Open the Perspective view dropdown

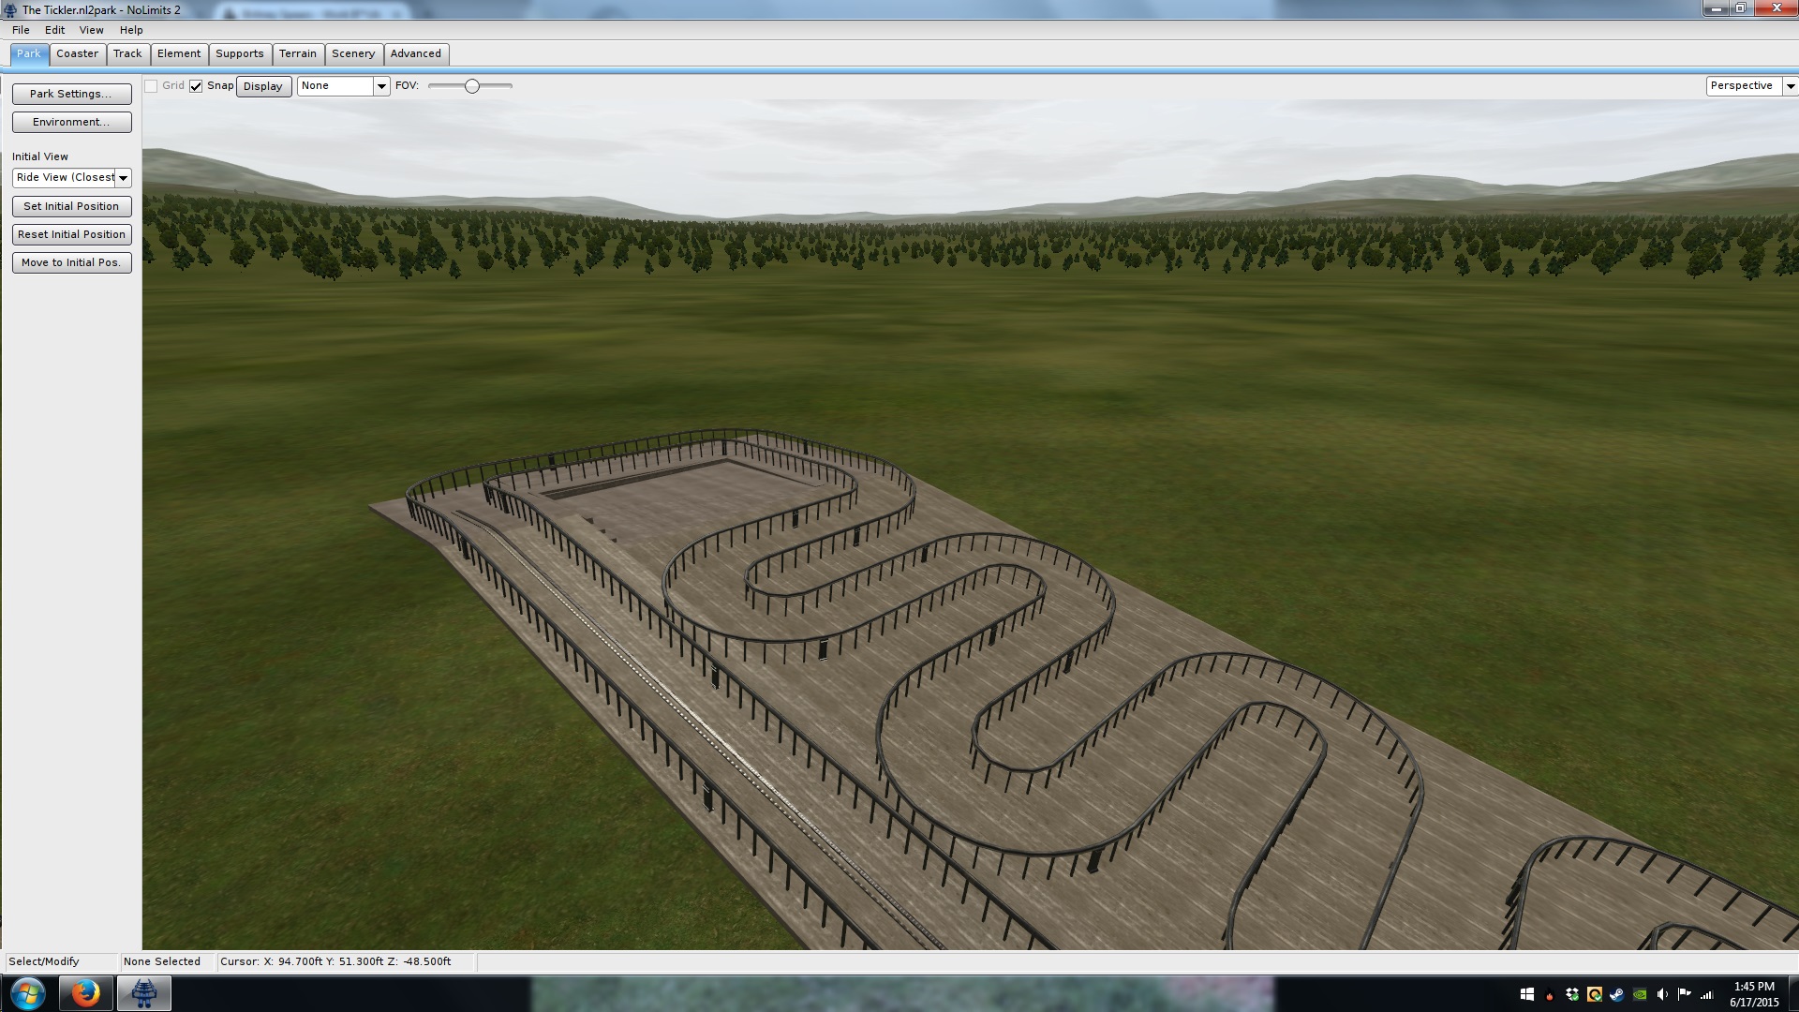click(x=1790, y=86)
